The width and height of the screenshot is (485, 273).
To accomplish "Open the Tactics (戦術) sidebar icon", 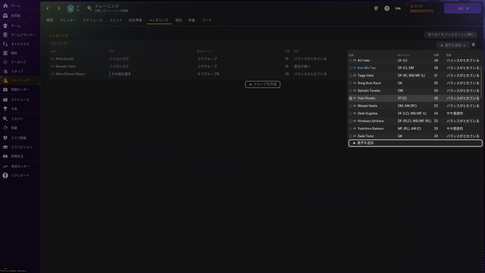I will tap(5, 53).
